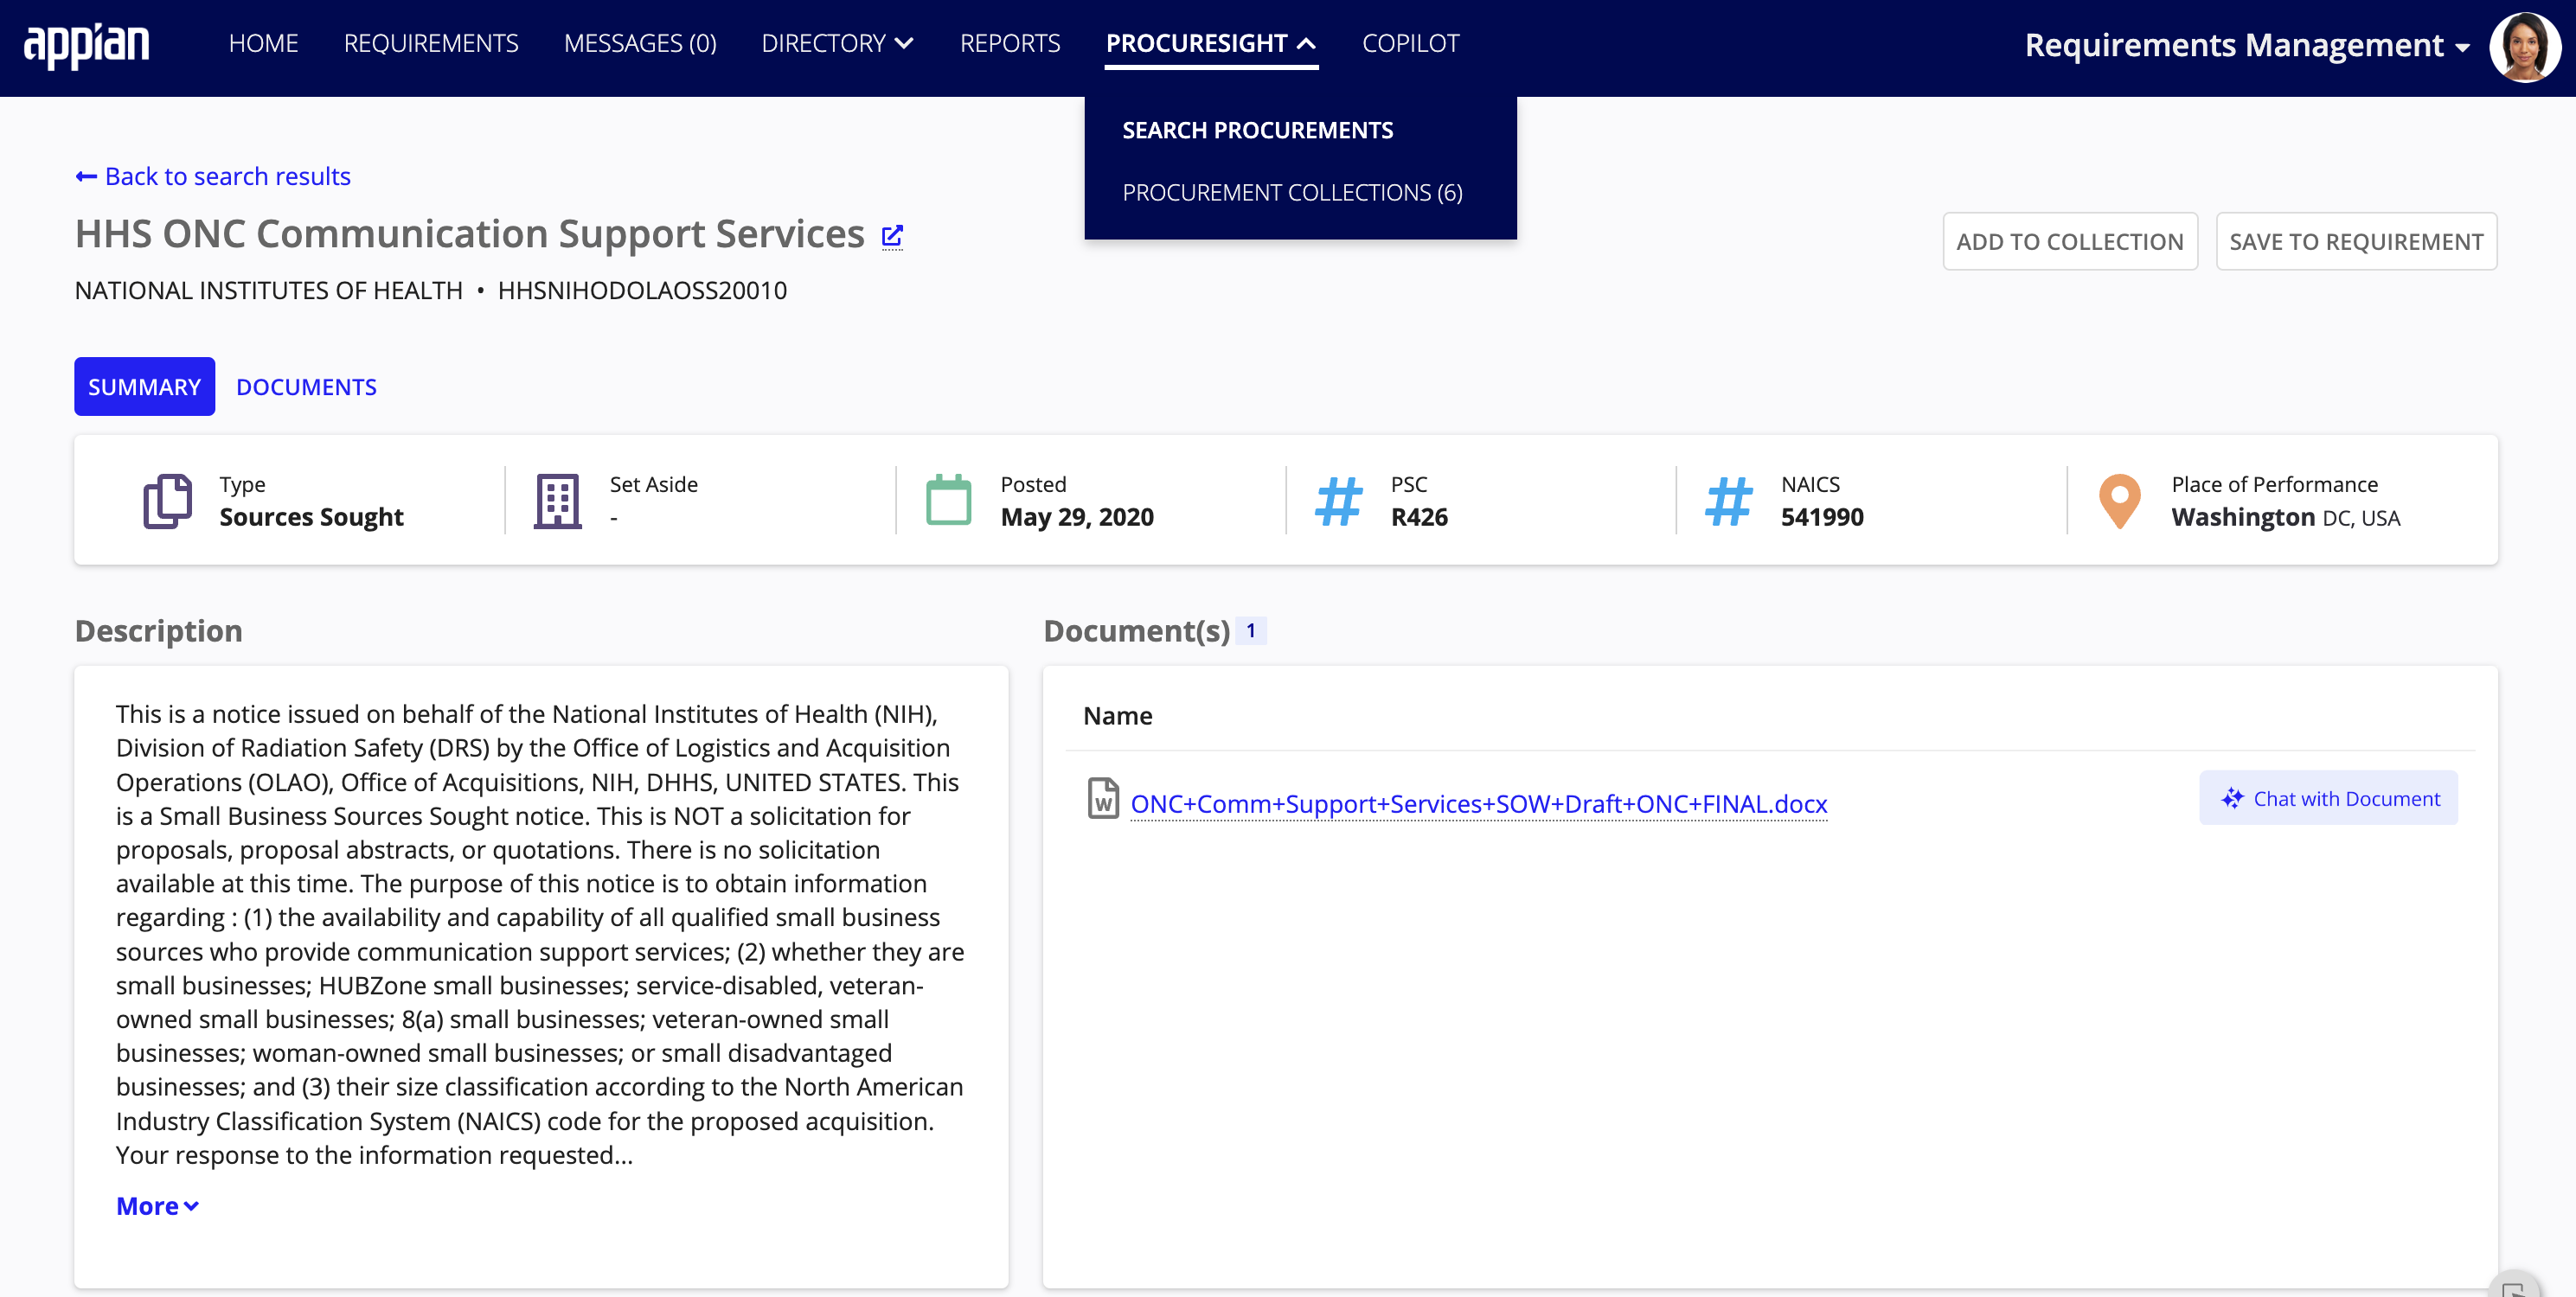Image resolution: width=2576 pixels, height=1297 pixels.
Task: Click the NAICS hash icon
Action: pyautogui.click(x=1728, y=501)
